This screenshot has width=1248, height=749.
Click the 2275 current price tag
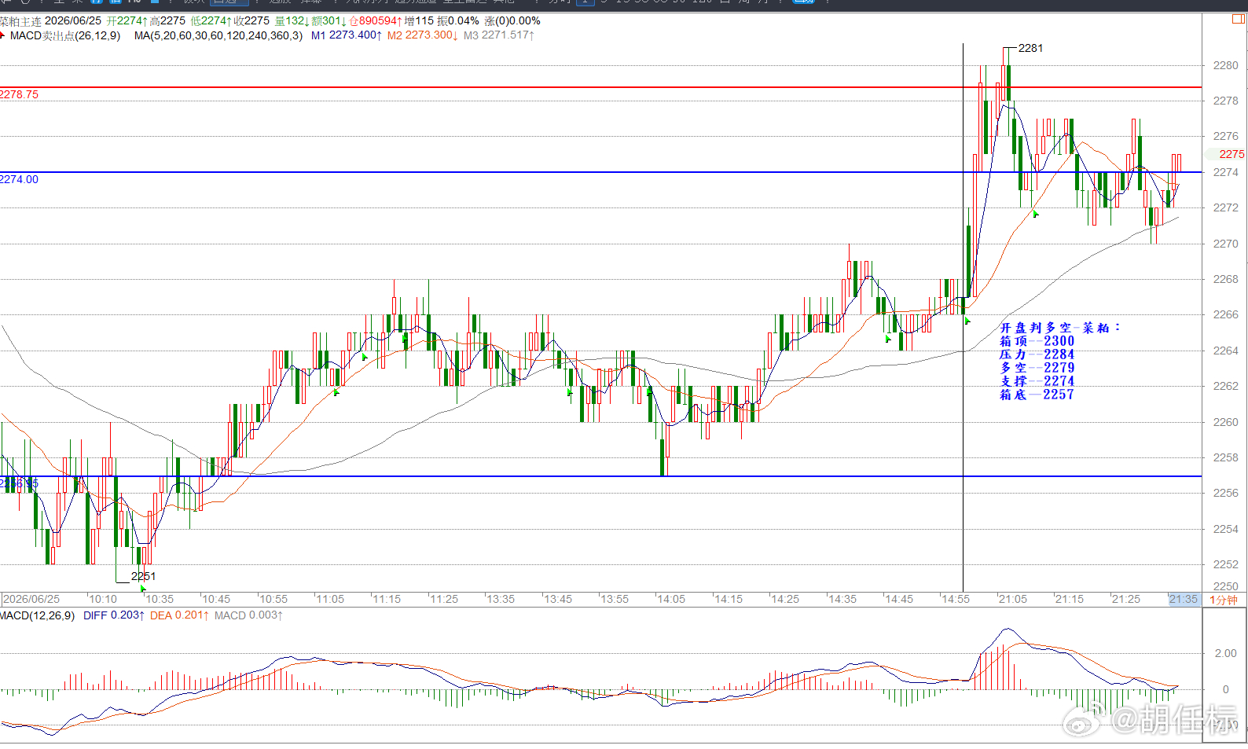(x=1231, y=154)
